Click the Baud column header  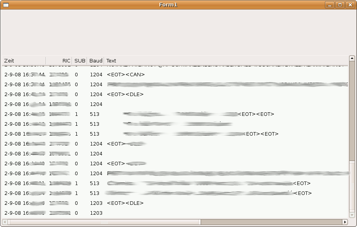[x=95, y=61]
